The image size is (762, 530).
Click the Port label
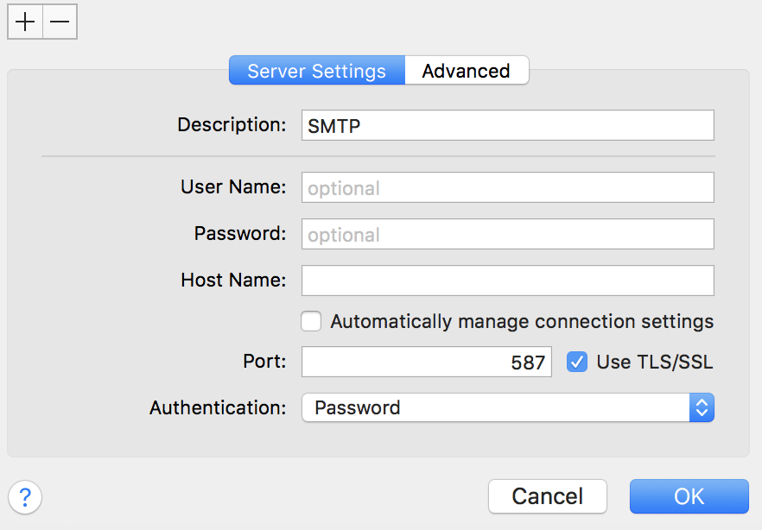coord(264,361)
